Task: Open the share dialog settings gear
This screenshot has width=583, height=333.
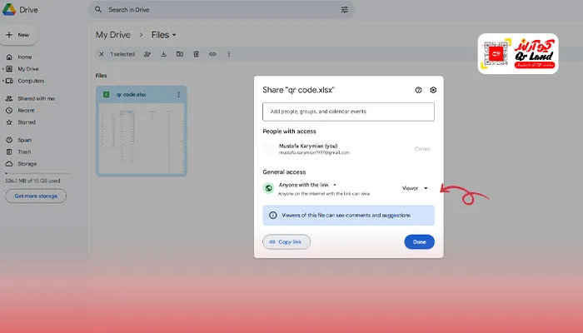Action: point(433,90)
